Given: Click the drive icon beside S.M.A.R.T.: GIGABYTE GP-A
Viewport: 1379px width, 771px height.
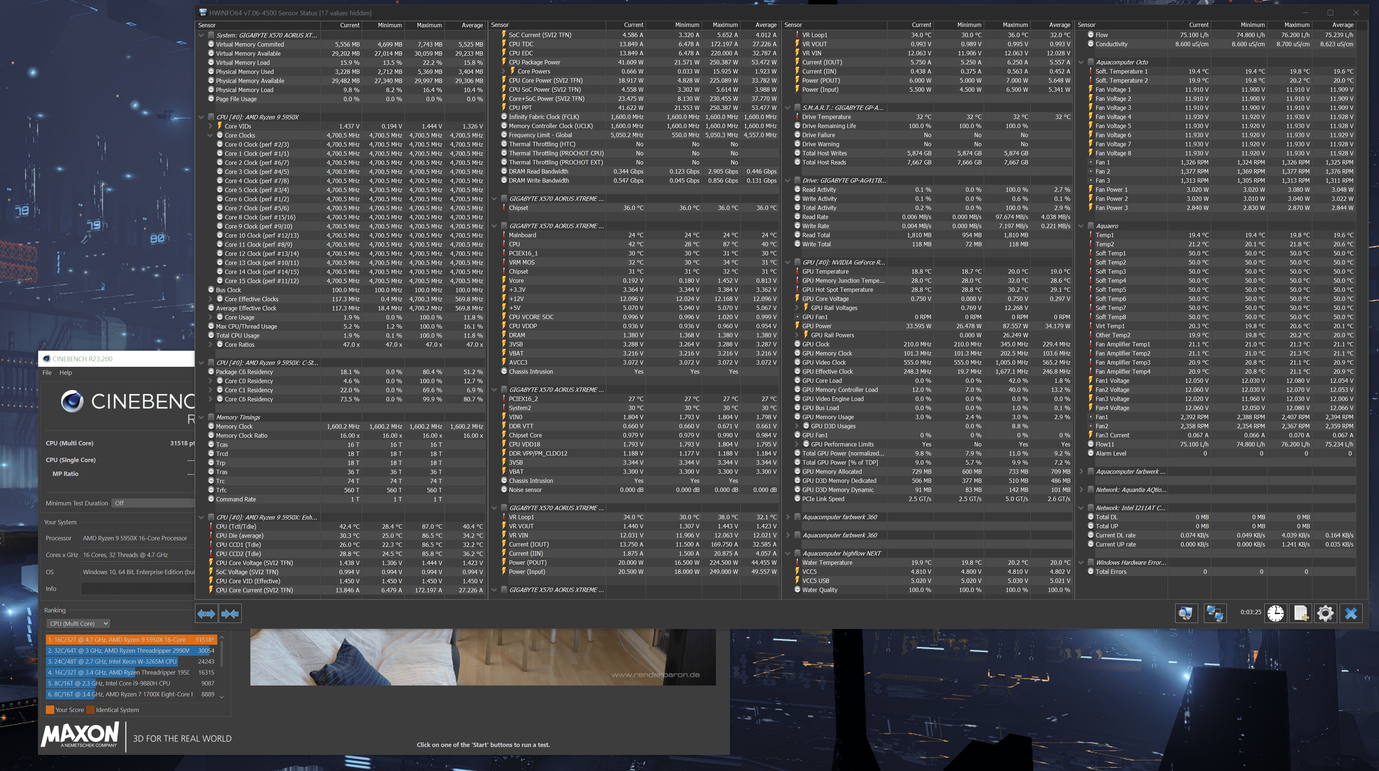Looking at the screenshot, I should [797, 108].
